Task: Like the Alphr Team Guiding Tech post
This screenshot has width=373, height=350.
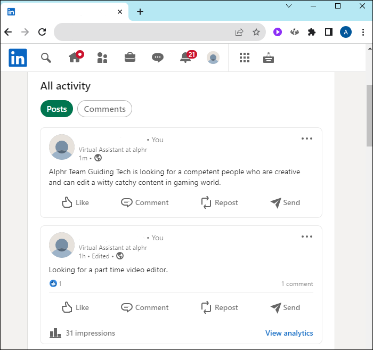Action: (75, 202)
